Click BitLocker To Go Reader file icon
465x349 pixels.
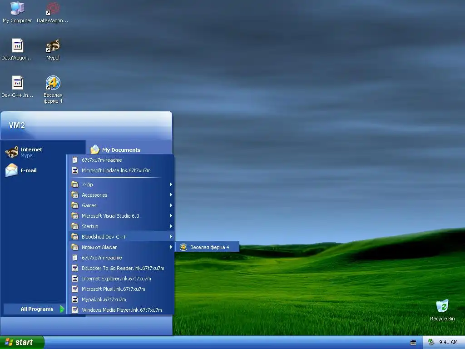[x=75, y=268]
